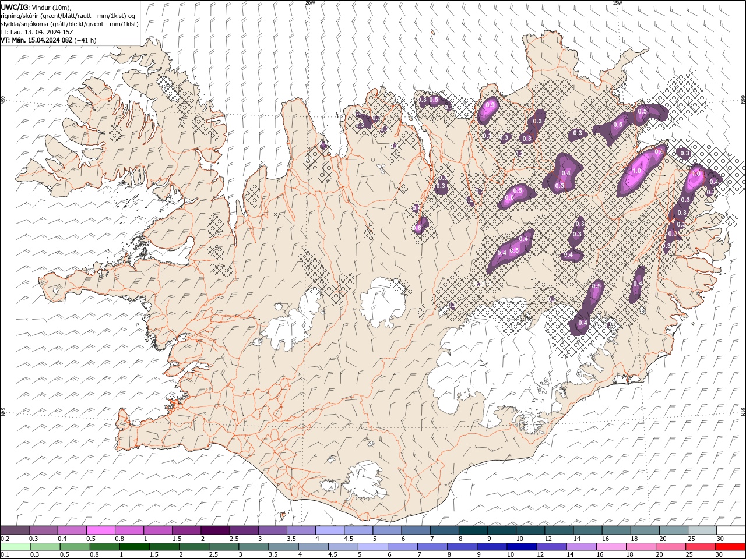
Task: Select the 1 dark green swatch in lower legend row
Action: coord(134,547)
